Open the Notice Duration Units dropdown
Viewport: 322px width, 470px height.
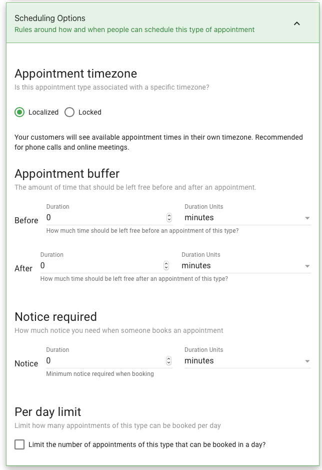247,360
